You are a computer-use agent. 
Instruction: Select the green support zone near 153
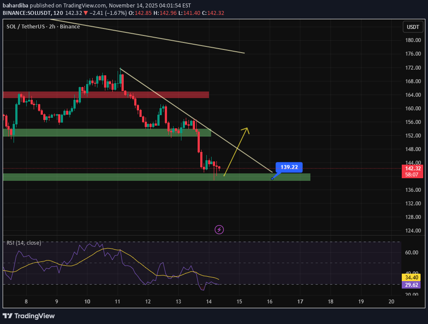point(105,133)
